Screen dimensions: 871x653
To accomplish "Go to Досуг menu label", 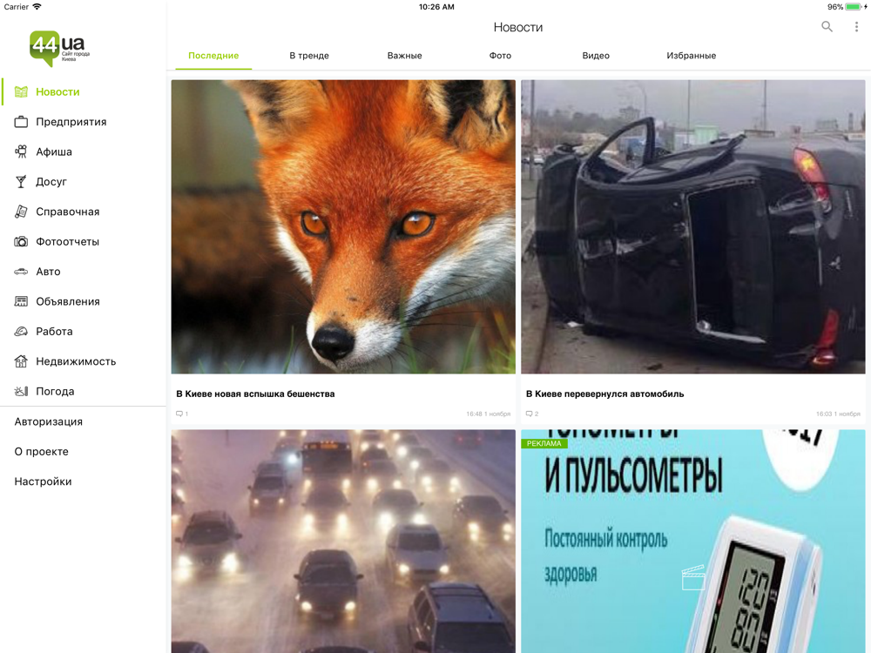I will (x=51, y=182).
